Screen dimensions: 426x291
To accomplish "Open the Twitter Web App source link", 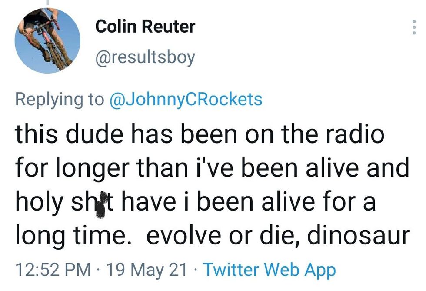I will coord(270,270).
